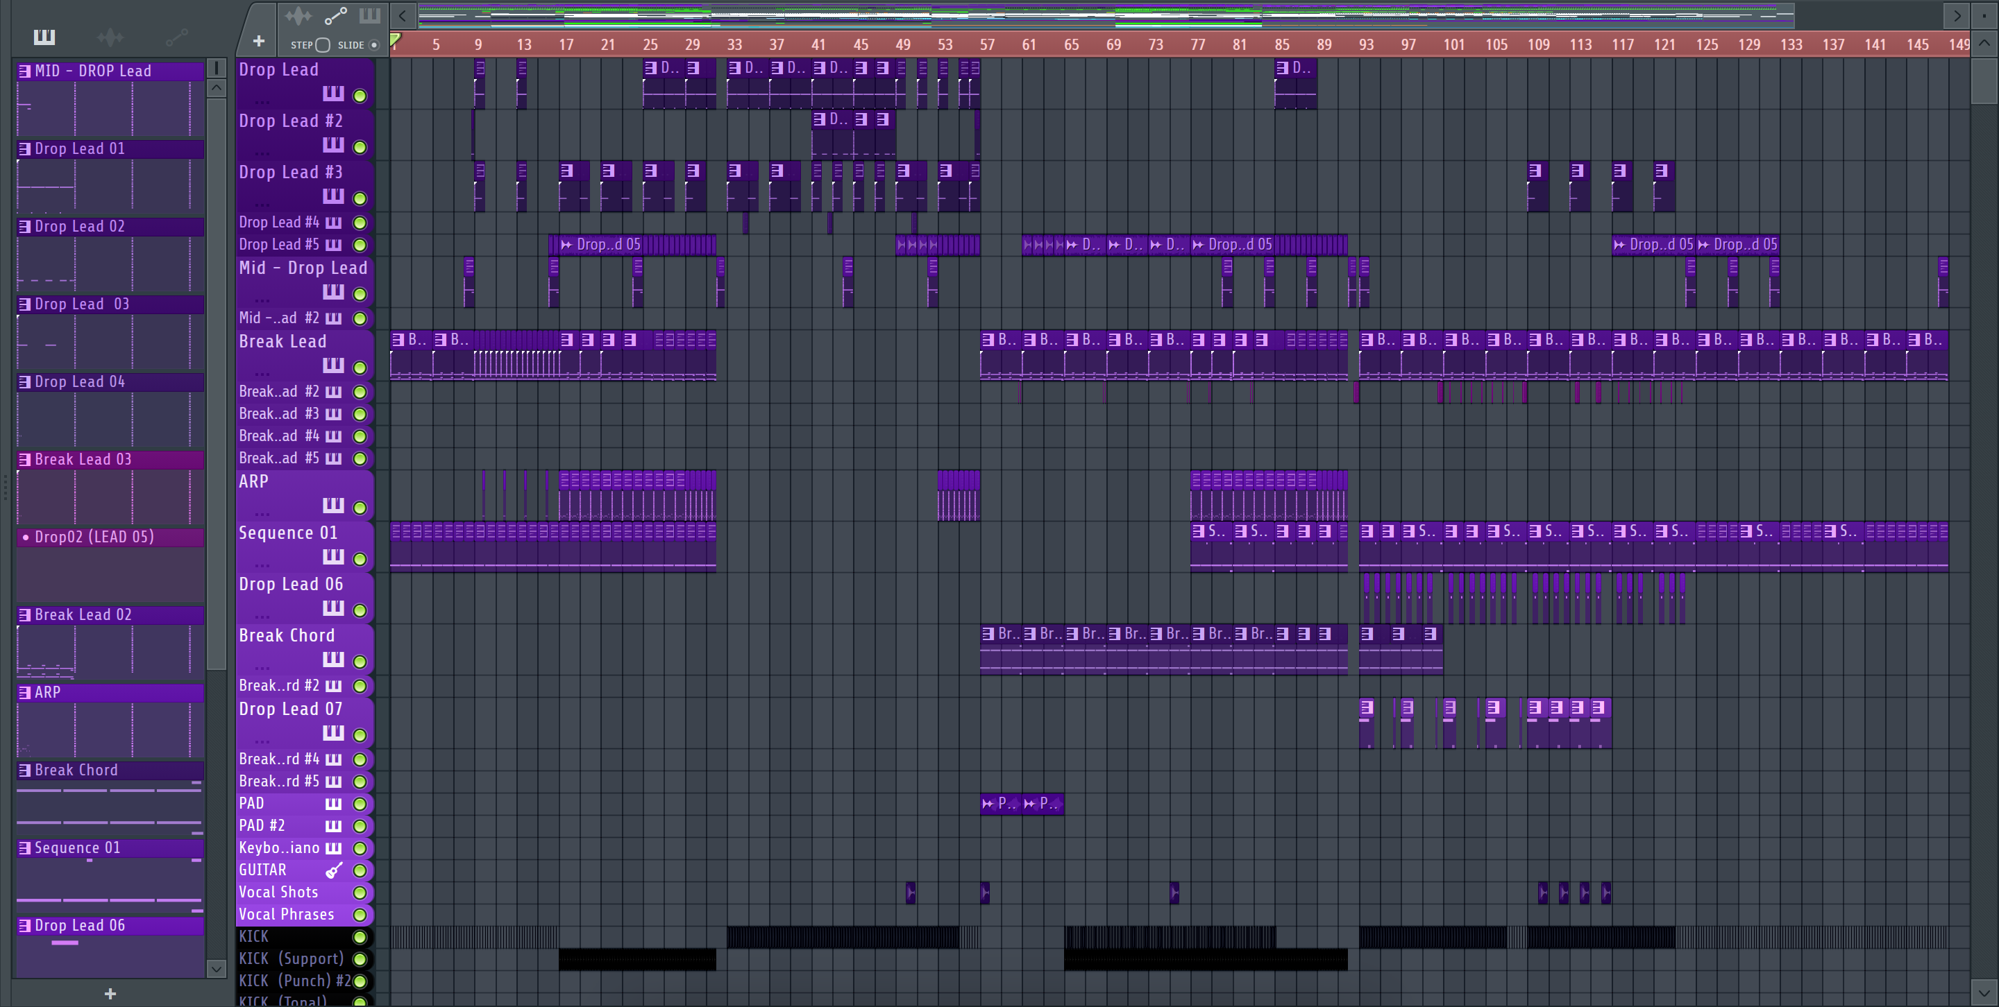The width and height of the screenshot is (1999, 1007).
Task: Click the piano icon on Break Chord track
Action: point(333,659)
